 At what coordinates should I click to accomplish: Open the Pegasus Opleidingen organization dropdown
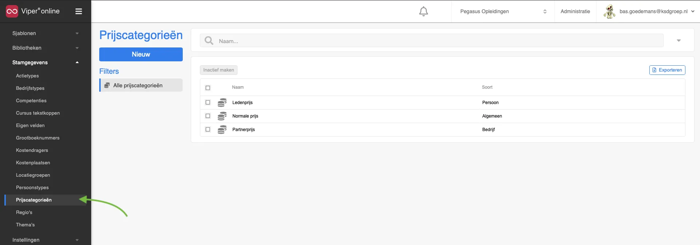503,11
